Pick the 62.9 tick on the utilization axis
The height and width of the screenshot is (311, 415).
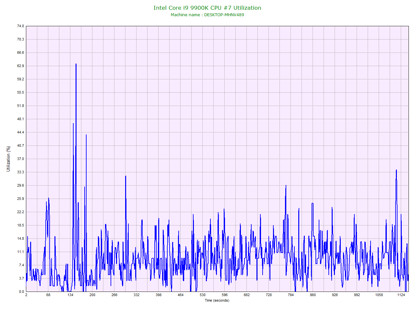20,66
